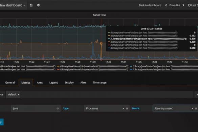Toggle the yellow series legend label text
The width and height of the screenshot is (198, 132).
[94, 66]
